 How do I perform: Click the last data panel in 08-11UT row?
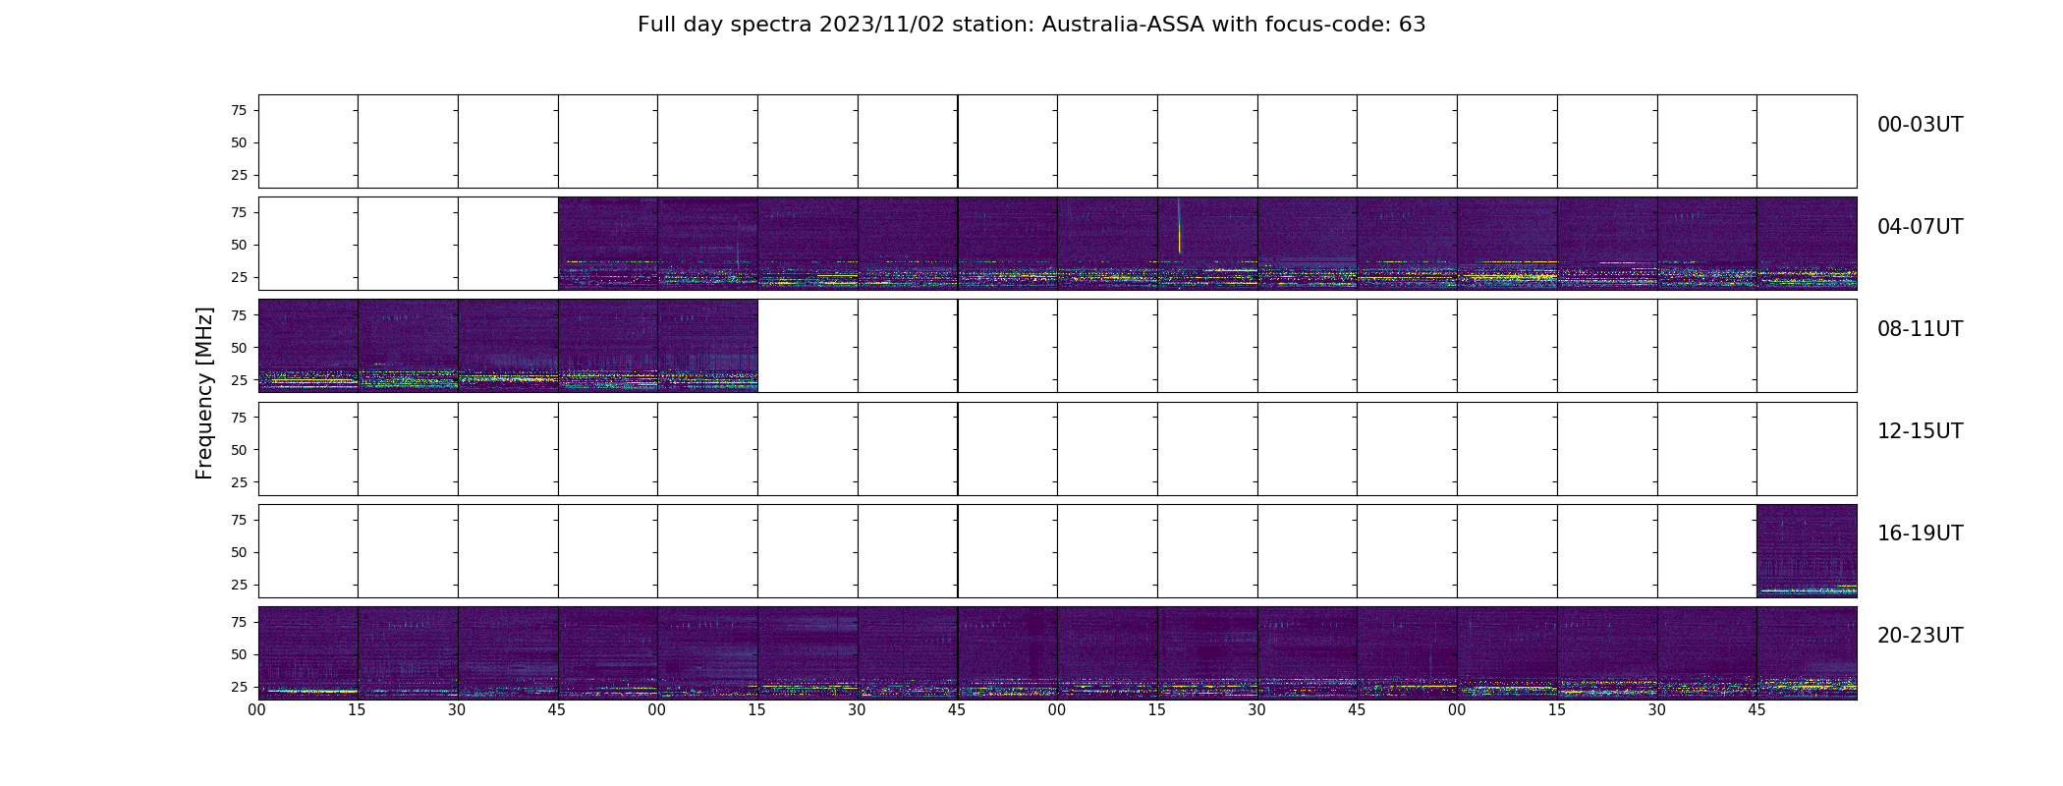point(707,346)
